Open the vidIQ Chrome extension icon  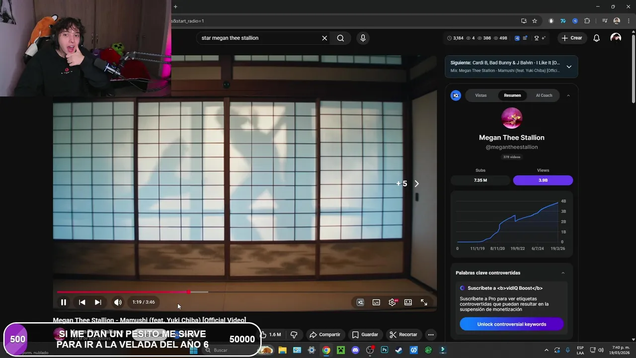tap(575, 21)
